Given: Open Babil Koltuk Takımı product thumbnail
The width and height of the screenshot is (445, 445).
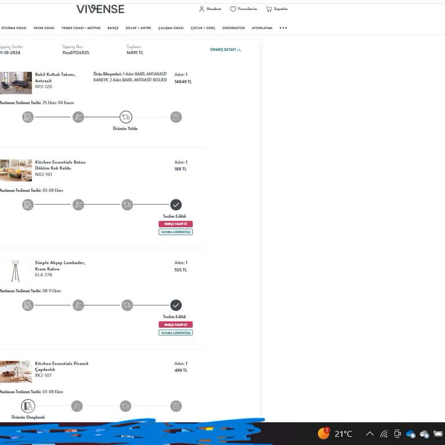Looking at the screenshot, I should click(16, 83).
